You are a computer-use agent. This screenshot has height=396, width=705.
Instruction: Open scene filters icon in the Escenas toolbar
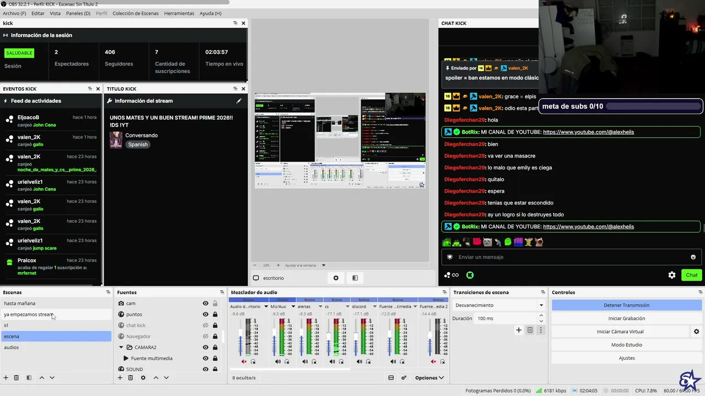(x=29, y=378)
